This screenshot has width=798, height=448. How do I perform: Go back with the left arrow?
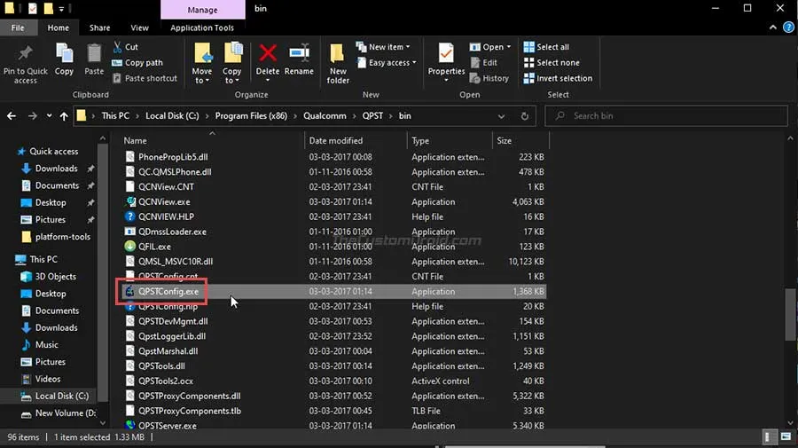pos(12,116)
